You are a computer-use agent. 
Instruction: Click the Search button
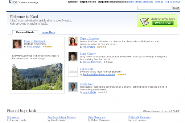click(176, 8)
